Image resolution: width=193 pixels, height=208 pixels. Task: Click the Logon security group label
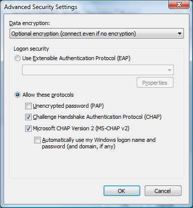31,49
